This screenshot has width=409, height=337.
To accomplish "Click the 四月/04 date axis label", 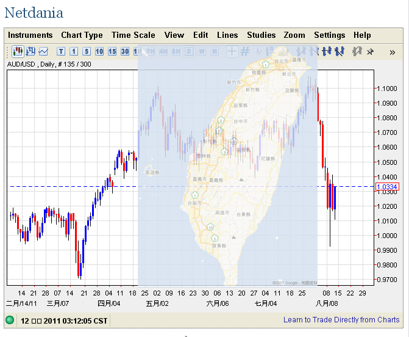I will tap(108, 303).
